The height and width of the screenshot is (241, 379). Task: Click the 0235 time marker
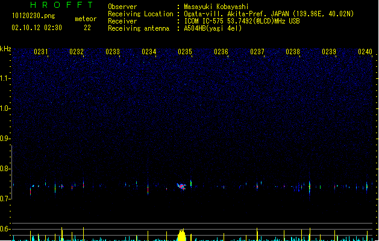point(185,52)
